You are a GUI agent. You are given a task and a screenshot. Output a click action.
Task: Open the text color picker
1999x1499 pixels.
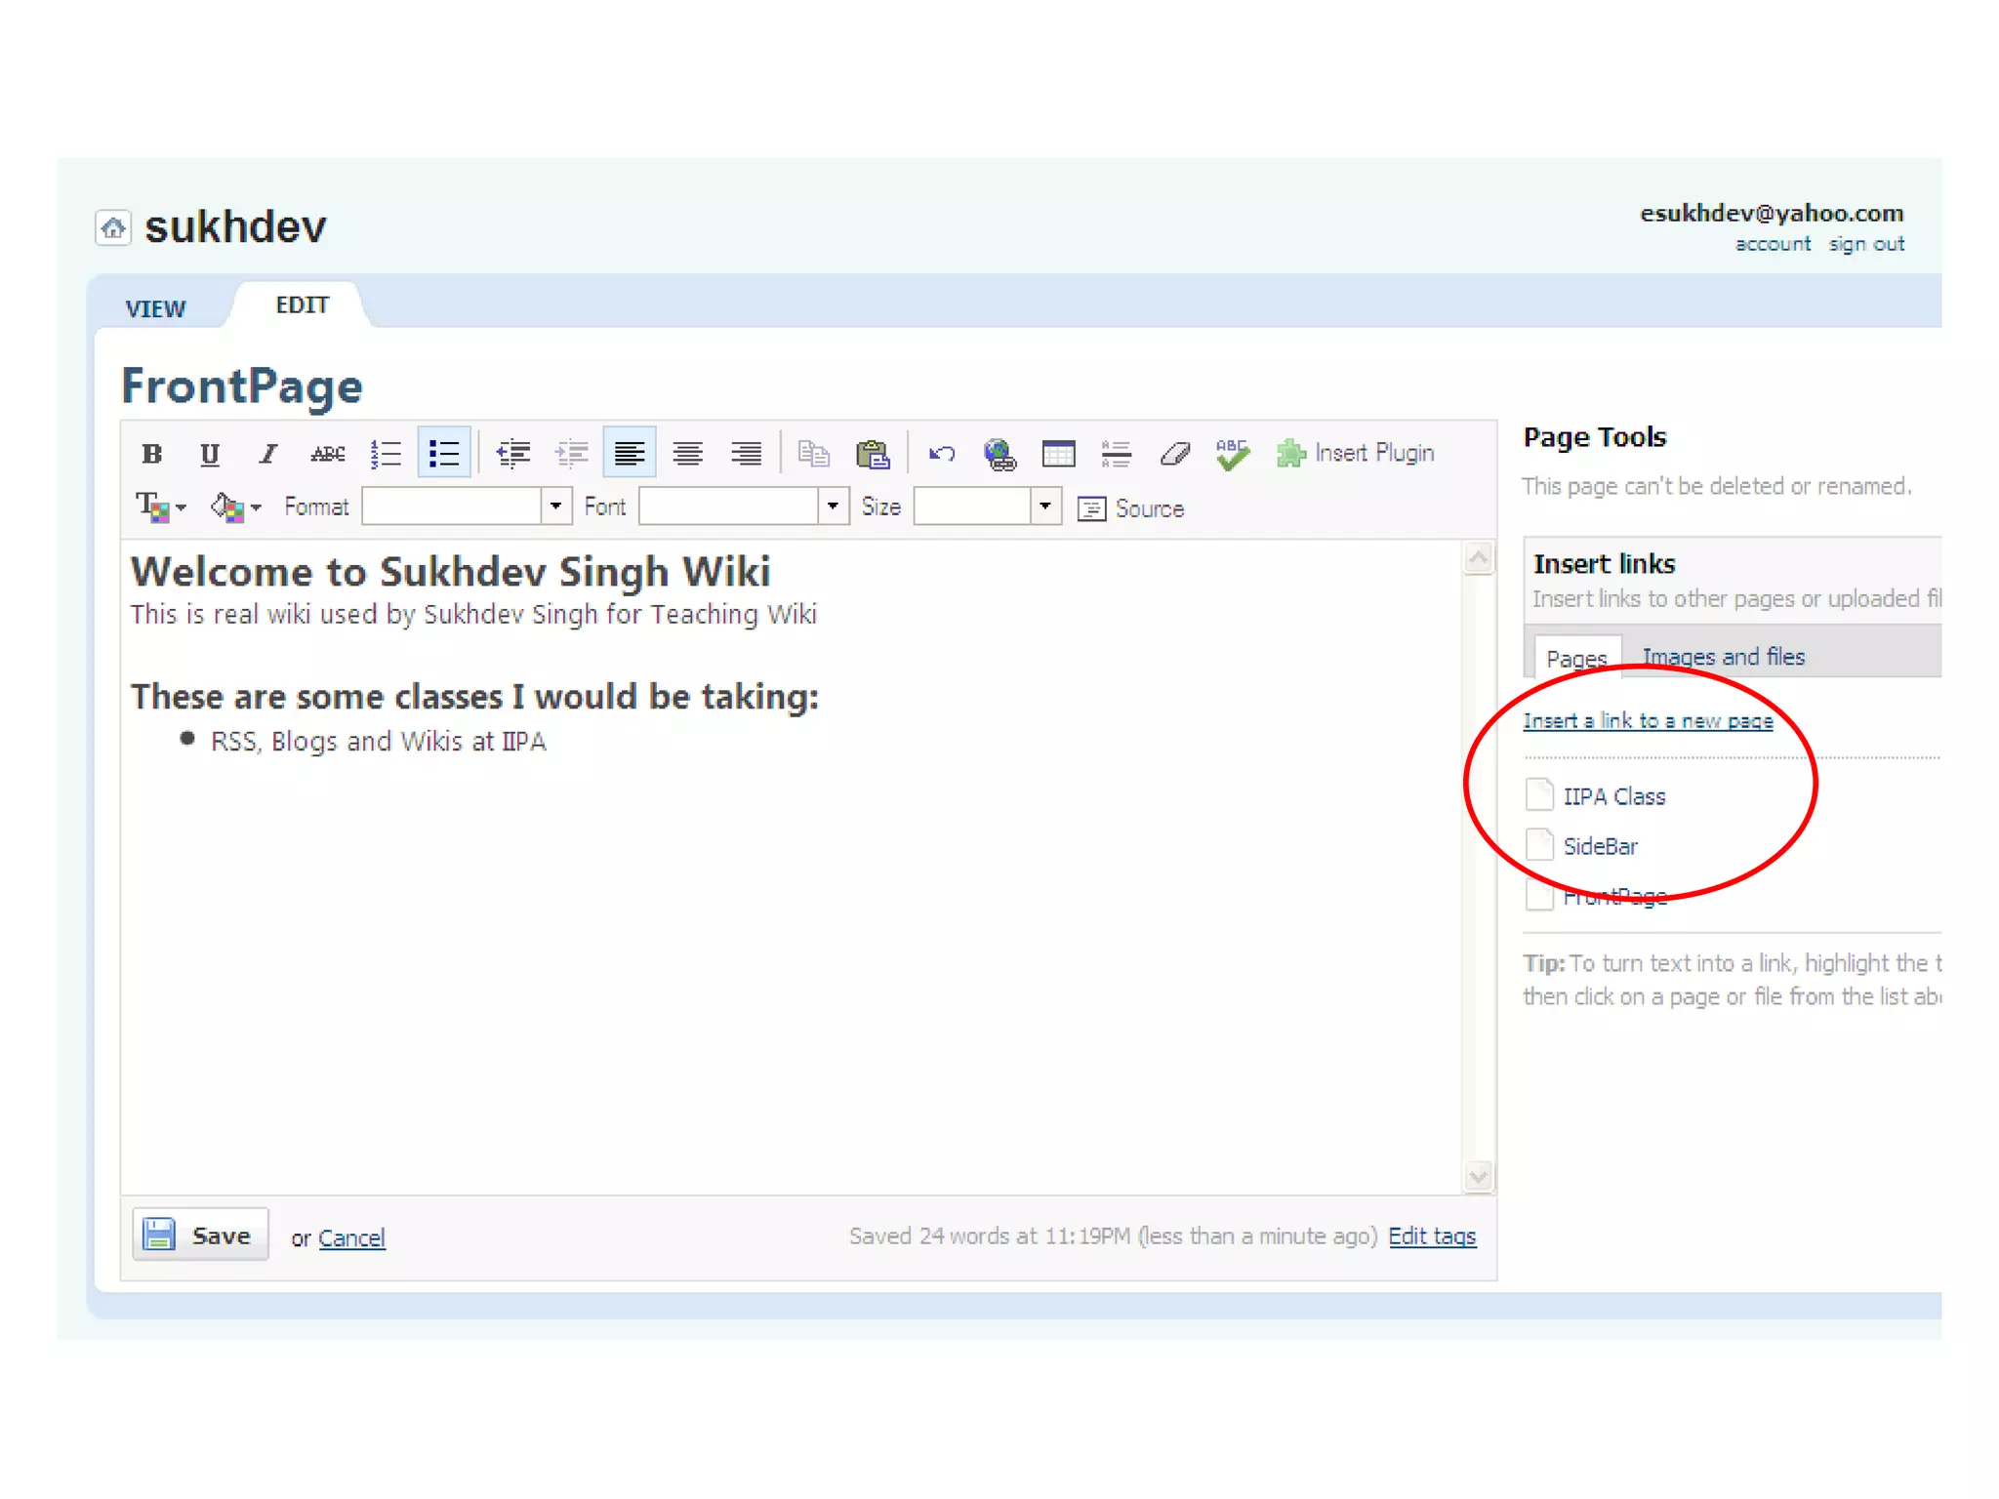coord(159,506)
